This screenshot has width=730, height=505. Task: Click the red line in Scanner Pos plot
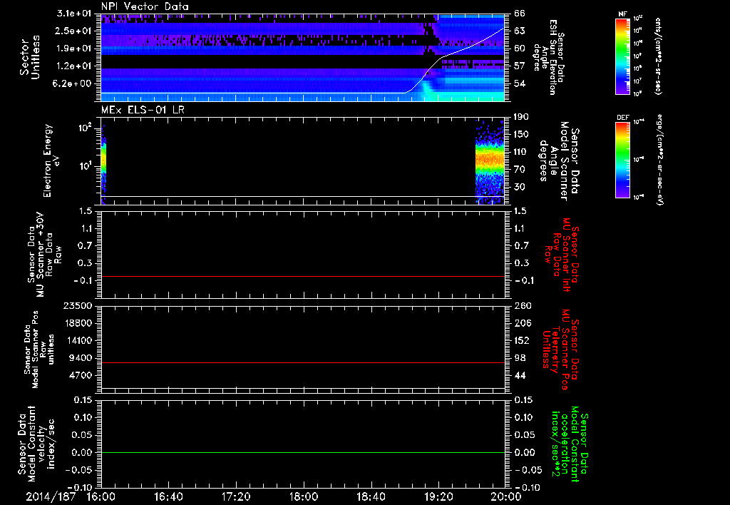tap(303, 362)
